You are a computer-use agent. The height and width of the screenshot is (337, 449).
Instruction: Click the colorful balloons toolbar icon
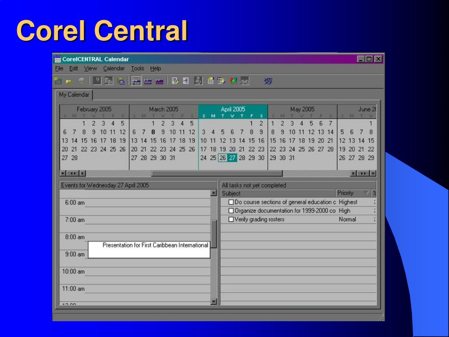[x=233, y=81]
